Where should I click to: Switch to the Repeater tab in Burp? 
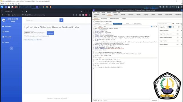(x=123, y=14)
